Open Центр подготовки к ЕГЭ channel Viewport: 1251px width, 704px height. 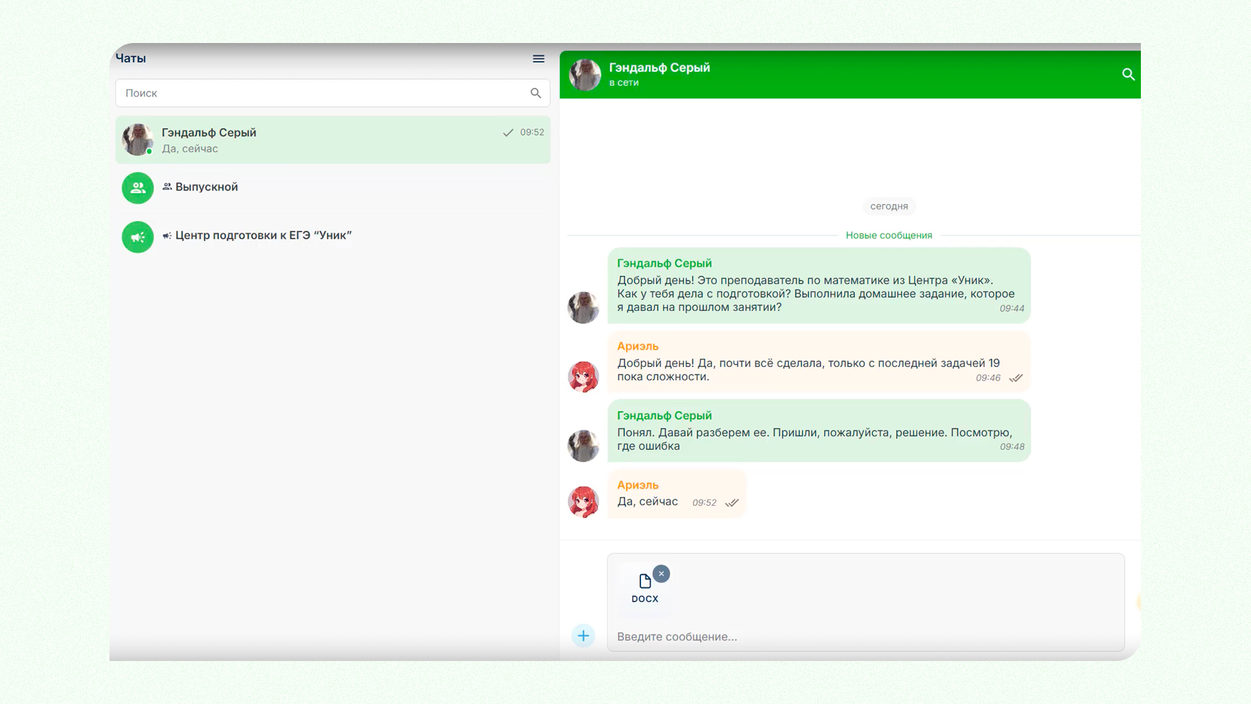pos(333,237)
